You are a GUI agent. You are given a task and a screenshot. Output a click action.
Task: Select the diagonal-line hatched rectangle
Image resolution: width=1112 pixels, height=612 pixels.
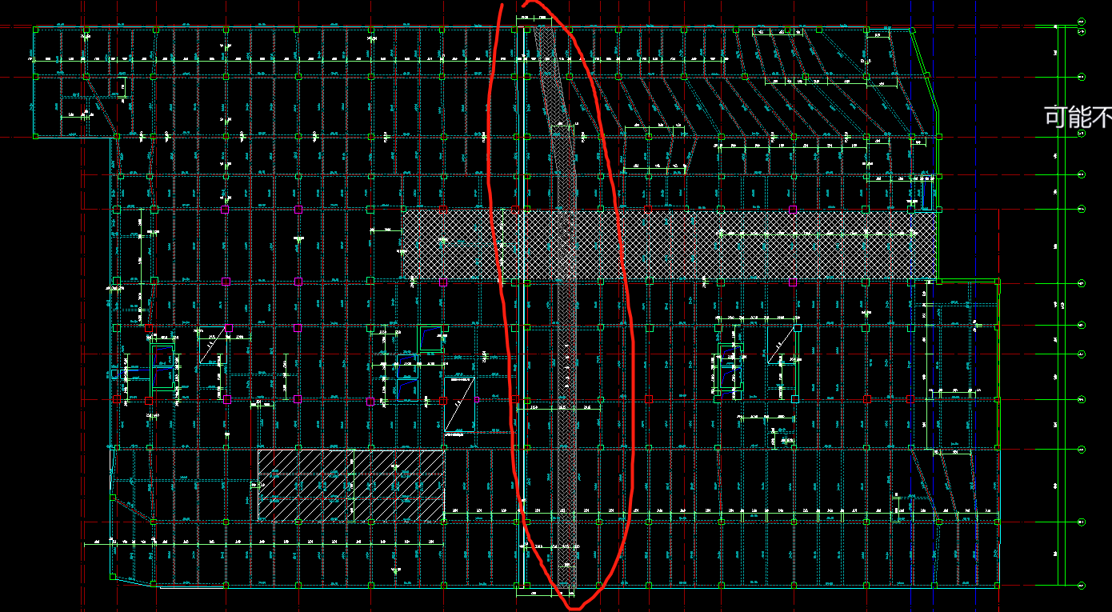[351, 486]
